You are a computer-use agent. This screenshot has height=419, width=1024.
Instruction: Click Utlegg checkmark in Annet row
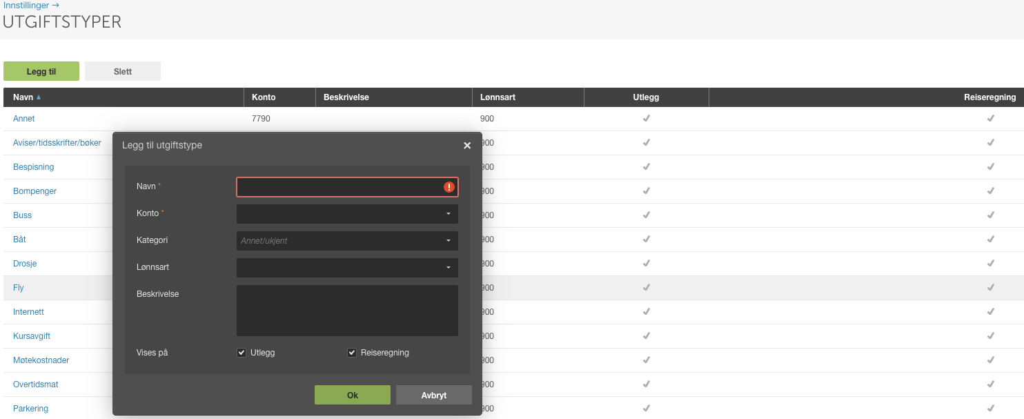tap(647, 119)
